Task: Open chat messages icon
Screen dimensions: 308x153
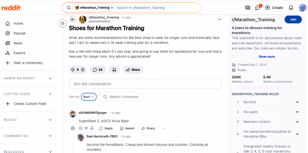Action: click(257, 8)
